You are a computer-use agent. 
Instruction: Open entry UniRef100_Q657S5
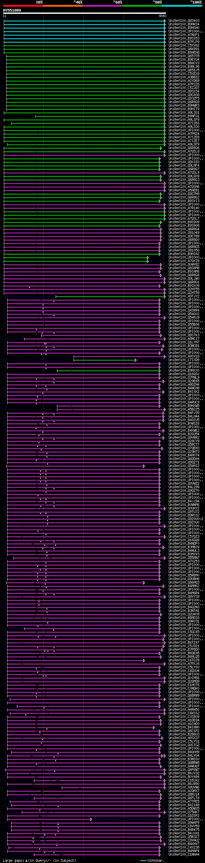(184, 56)
